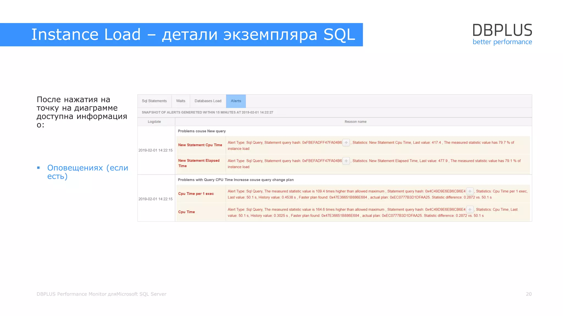
Task: Select the Alerts tab
Action: 236,101
